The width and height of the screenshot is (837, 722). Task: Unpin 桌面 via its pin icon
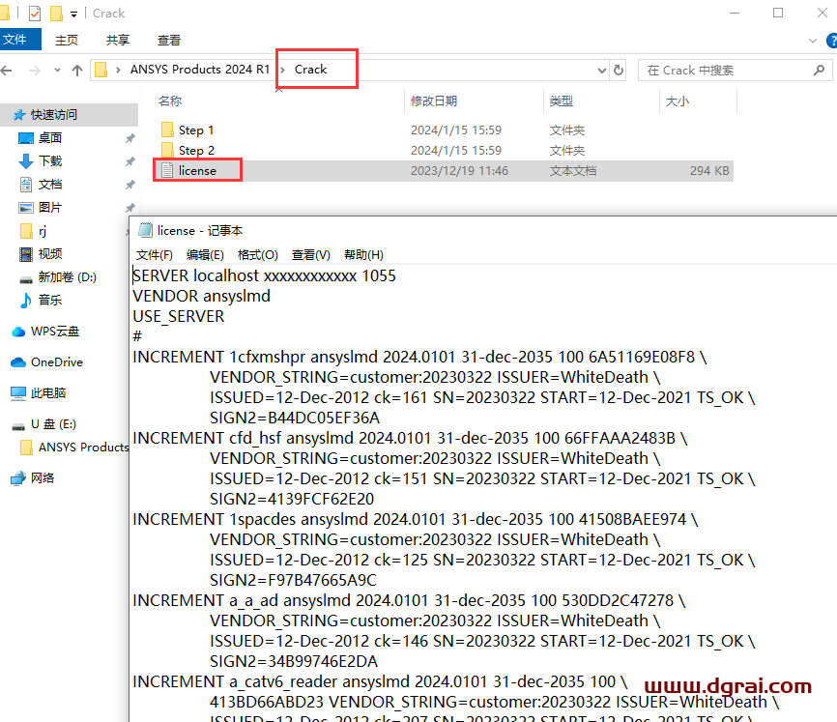(130, 139)
